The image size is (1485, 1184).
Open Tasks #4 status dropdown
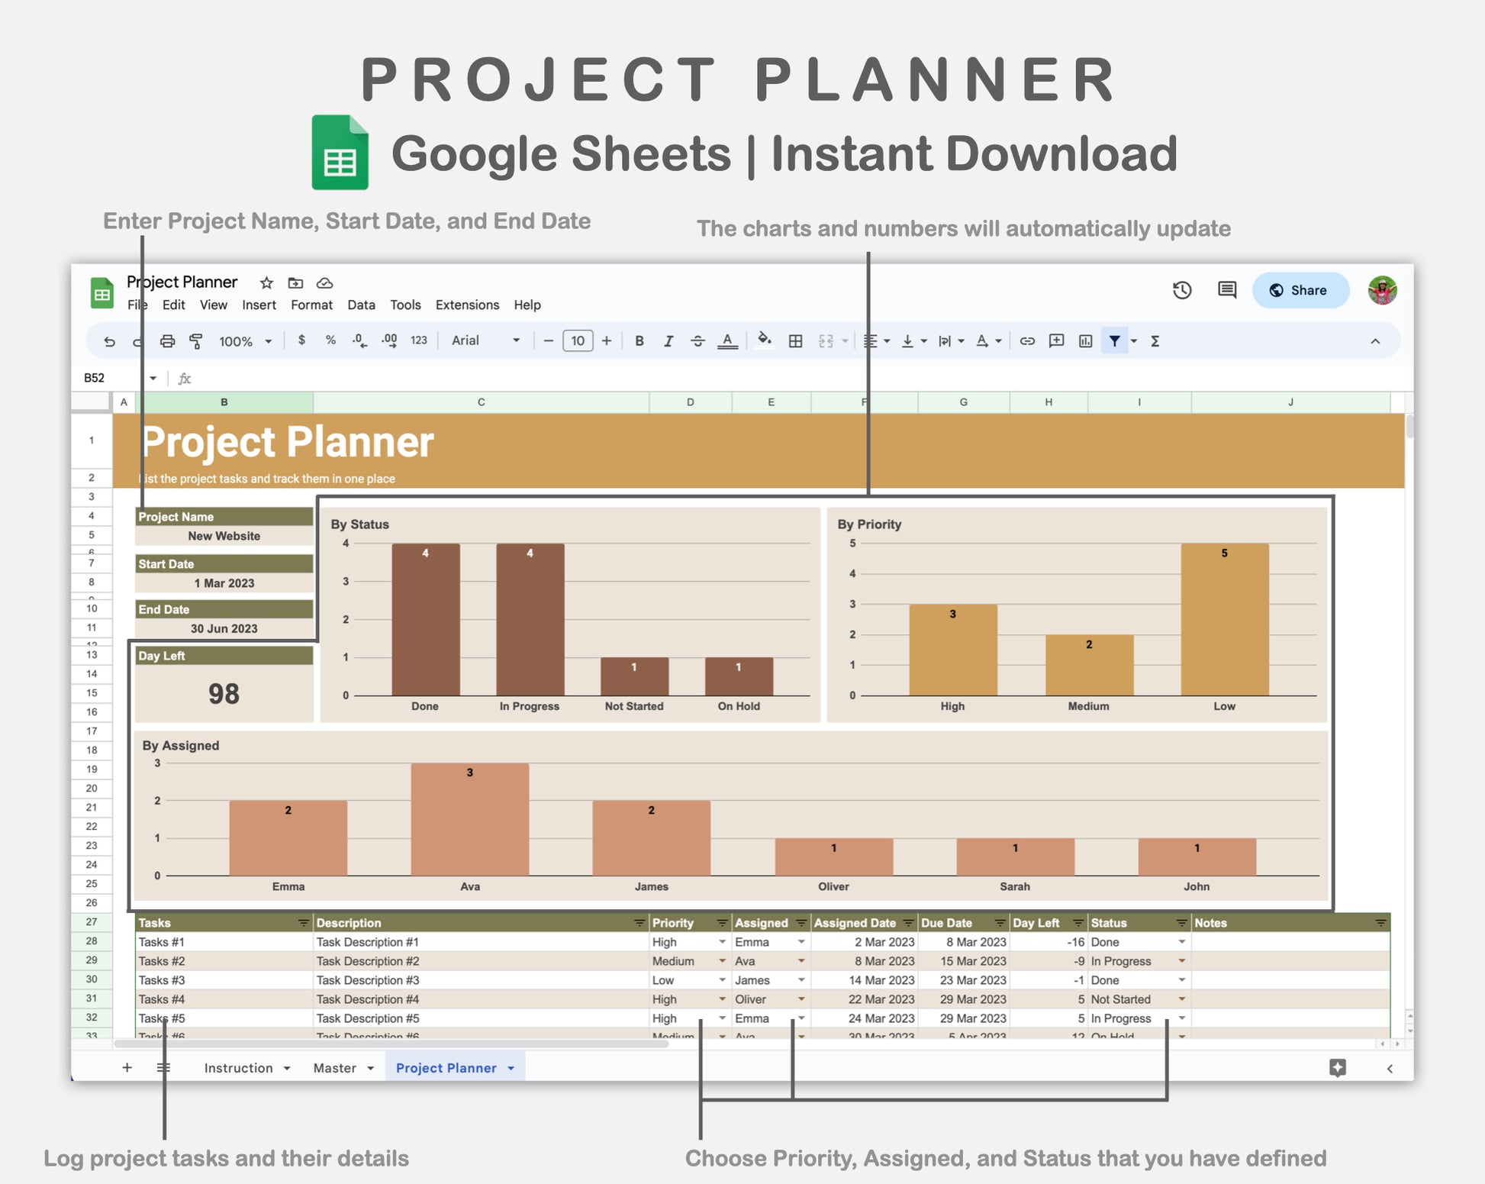point(1182,999)
